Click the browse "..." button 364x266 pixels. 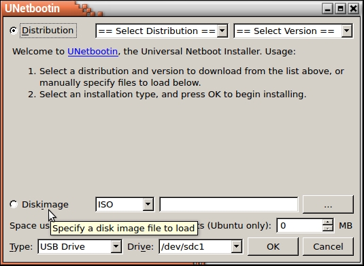coord(328,204)
